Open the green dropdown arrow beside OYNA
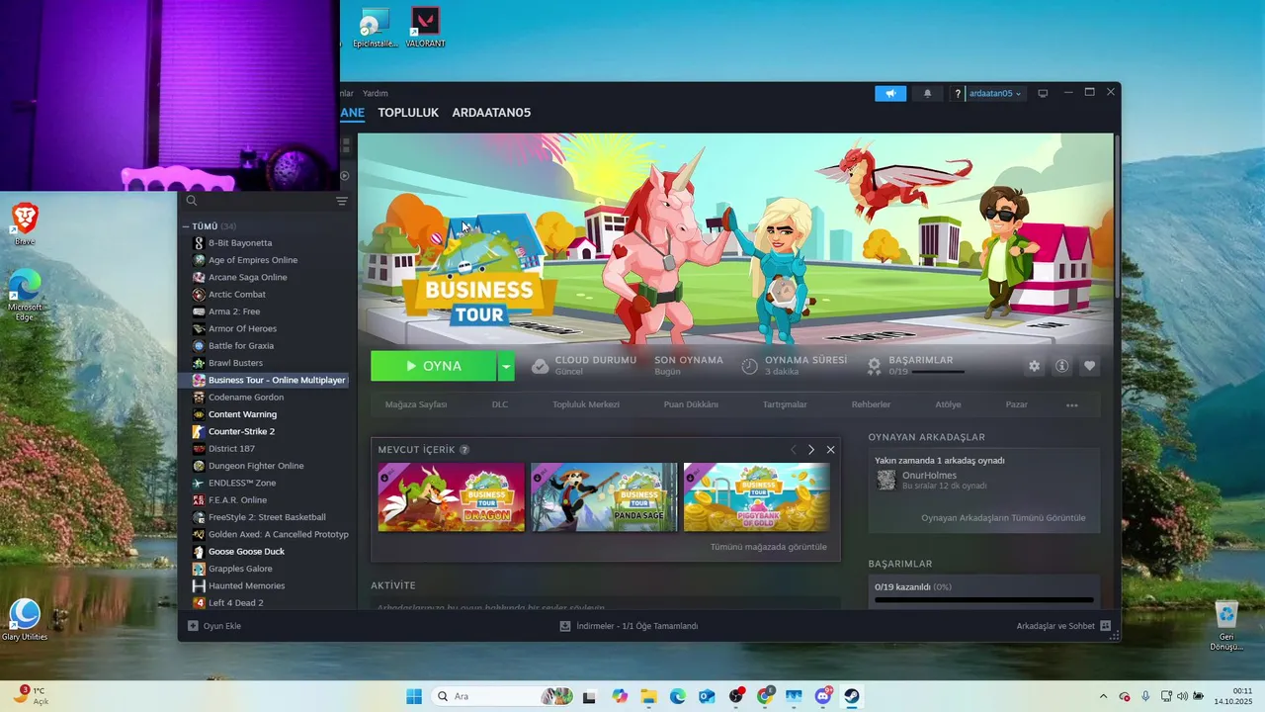1265x712 pixels. coord(506,366)
